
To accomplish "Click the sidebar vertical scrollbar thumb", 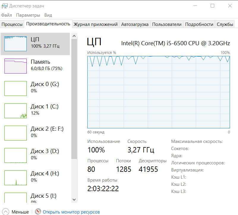I will (74, 99).
